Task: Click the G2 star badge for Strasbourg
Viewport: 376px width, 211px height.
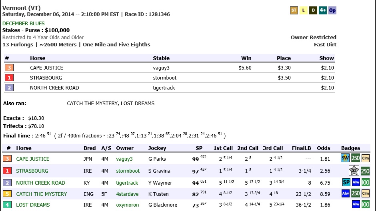Action: pos(354,171)
